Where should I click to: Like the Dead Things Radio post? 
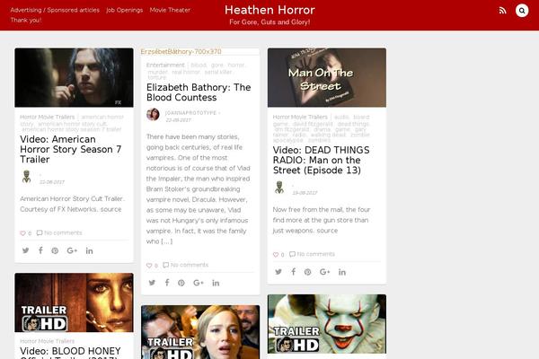click(x=276, y=255)
